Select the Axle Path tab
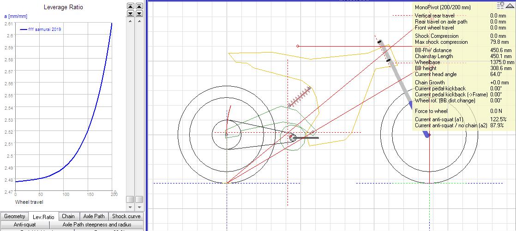The image size is (516, 231). click(94, 216)
